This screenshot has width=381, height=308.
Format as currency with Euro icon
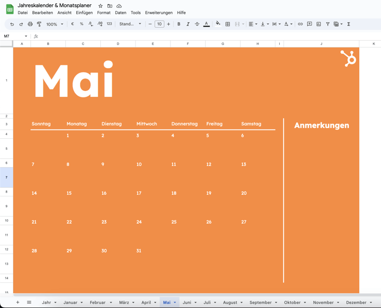(x=72, y=24)
